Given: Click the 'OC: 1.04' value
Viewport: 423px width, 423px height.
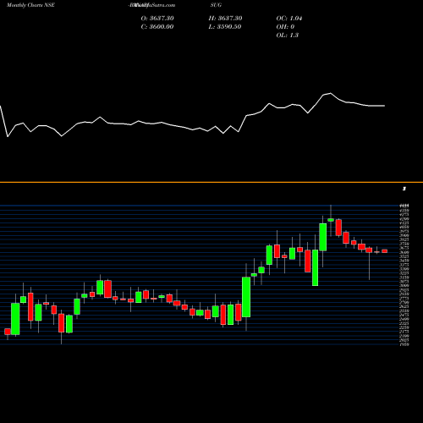Looking at the screenshot, I should tap(289, 18).
